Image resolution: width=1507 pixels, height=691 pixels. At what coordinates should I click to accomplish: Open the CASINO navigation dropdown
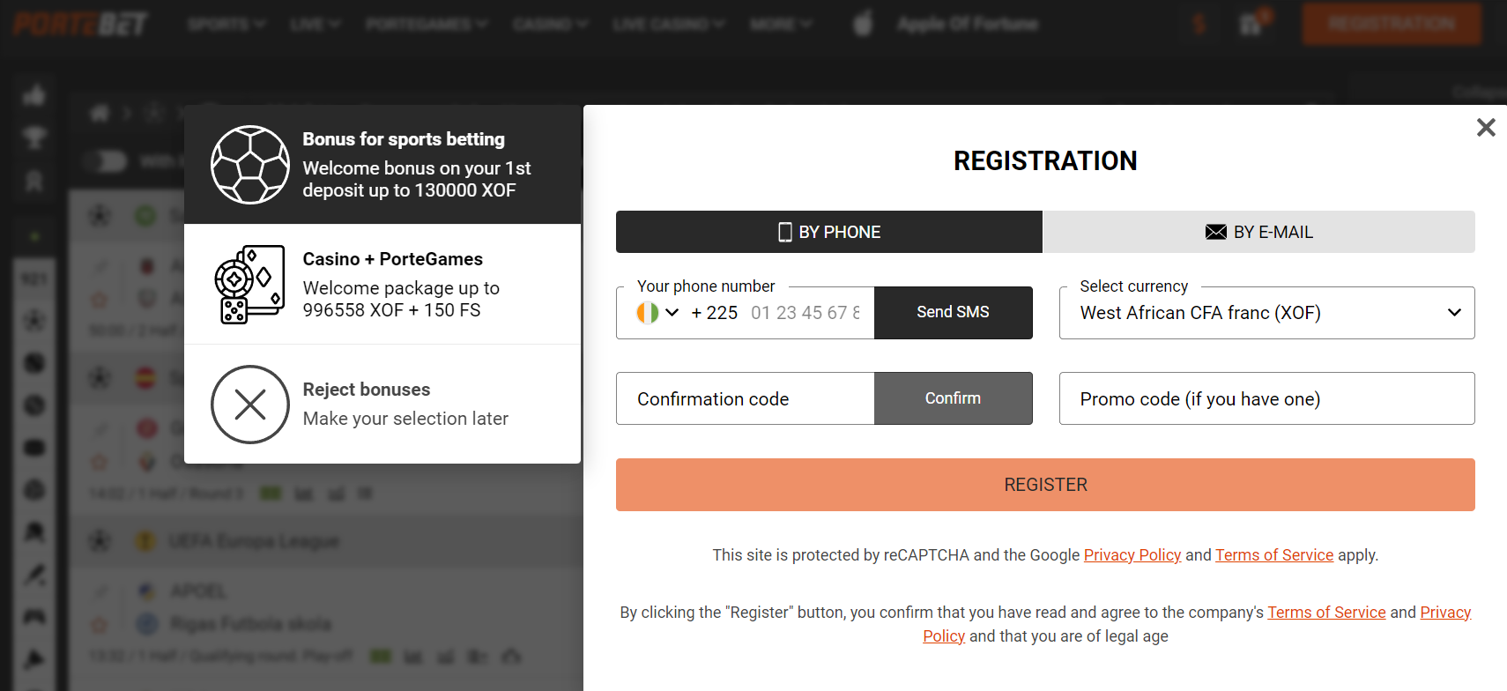(551, 24)
